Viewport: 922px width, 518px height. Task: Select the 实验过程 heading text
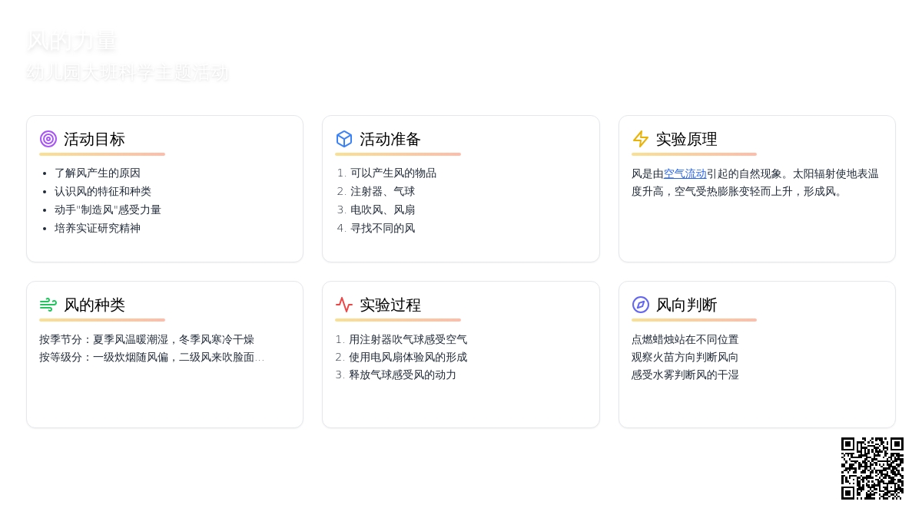tap(390, 305)
